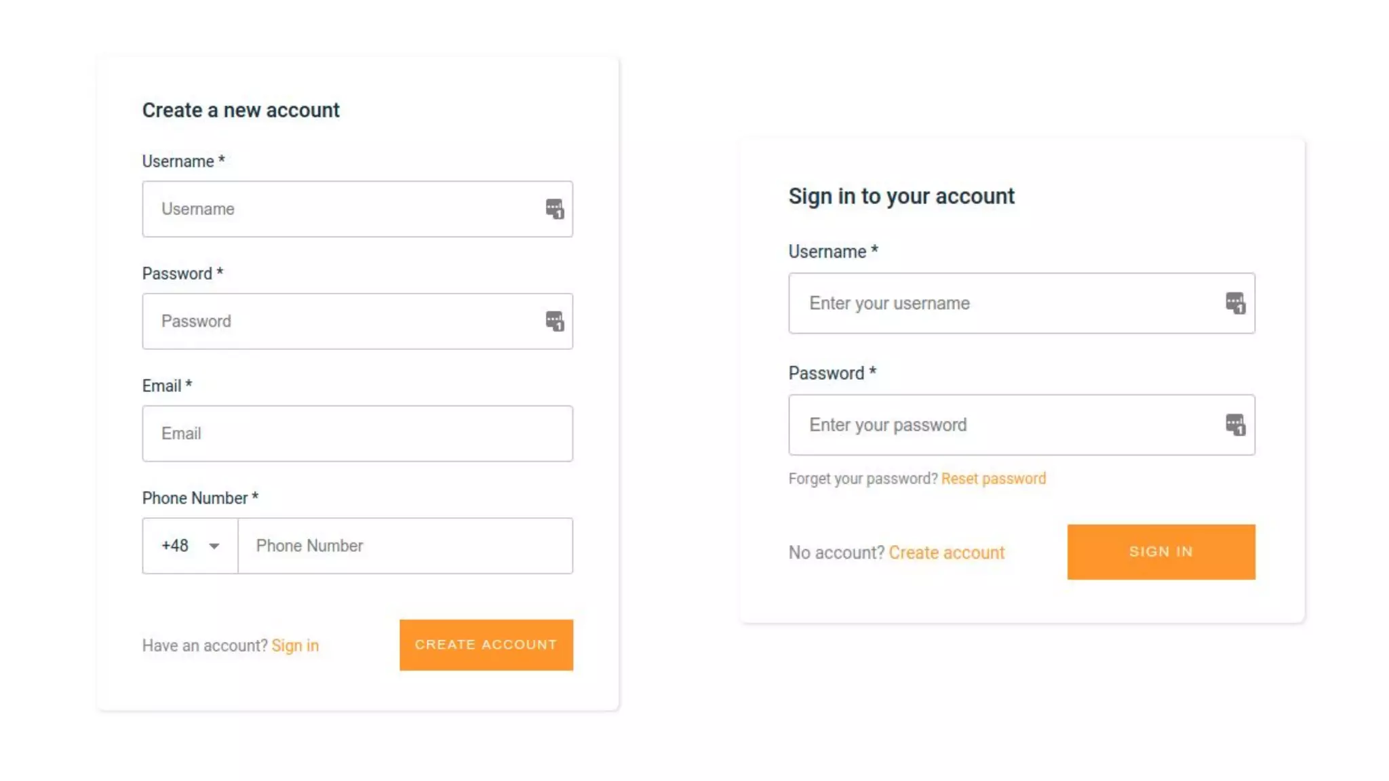Click the "Sign in to your account" heading
1389x781 pixels.
coord(901,196)
